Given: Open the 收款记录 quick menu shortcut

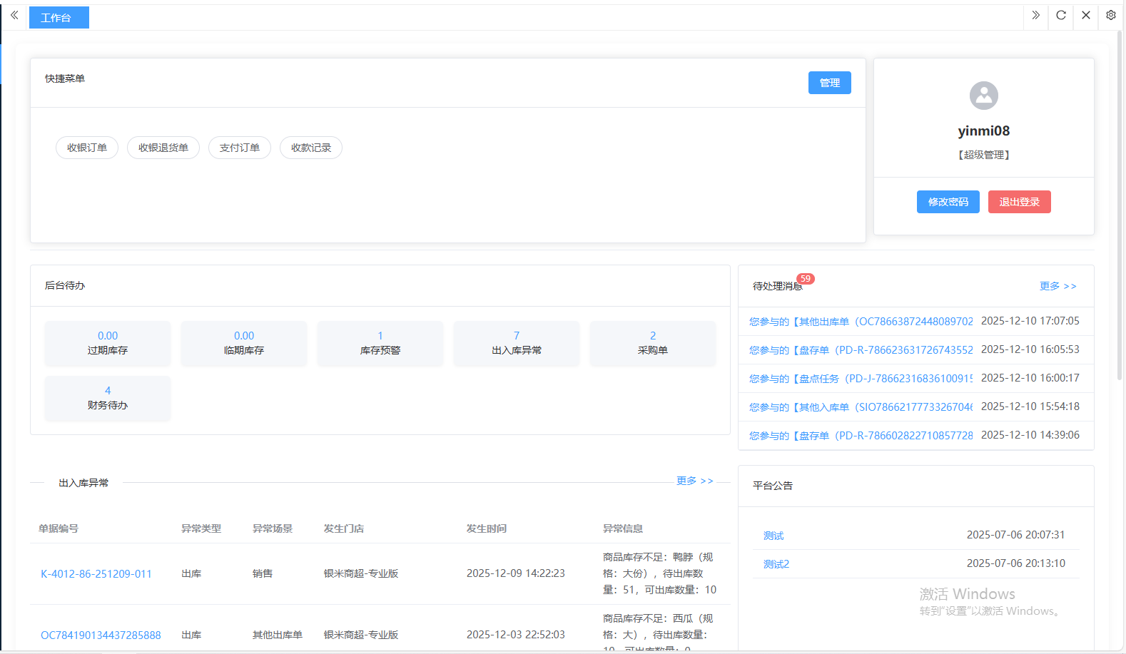Looking at the screenshot, I should tap(311, 148).
